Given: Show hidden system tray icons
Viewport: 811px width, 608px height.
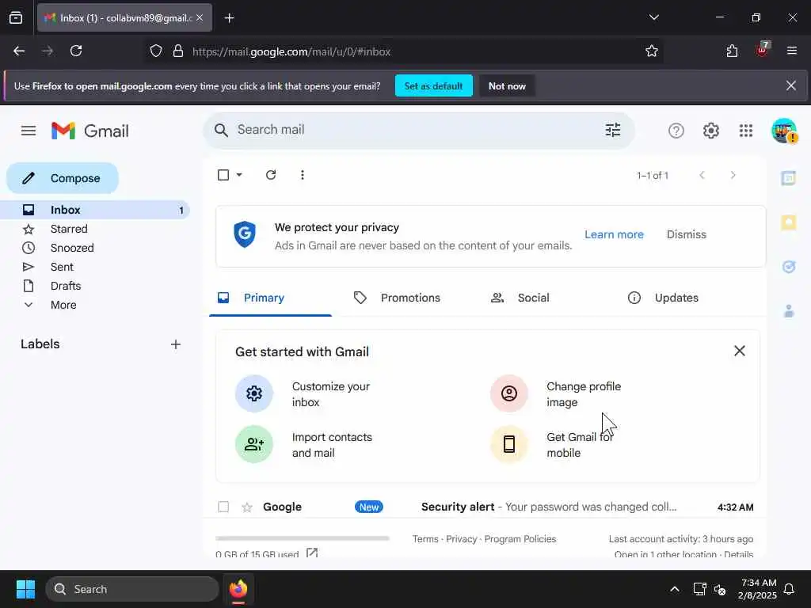Looking at the screenshot, I should tap(675, 589).
